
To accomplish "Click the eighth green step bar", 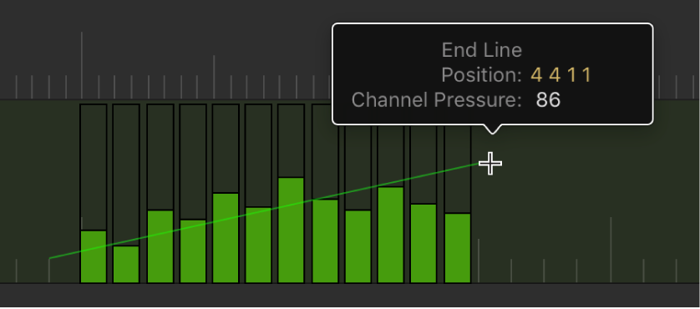I will [326, 241].
